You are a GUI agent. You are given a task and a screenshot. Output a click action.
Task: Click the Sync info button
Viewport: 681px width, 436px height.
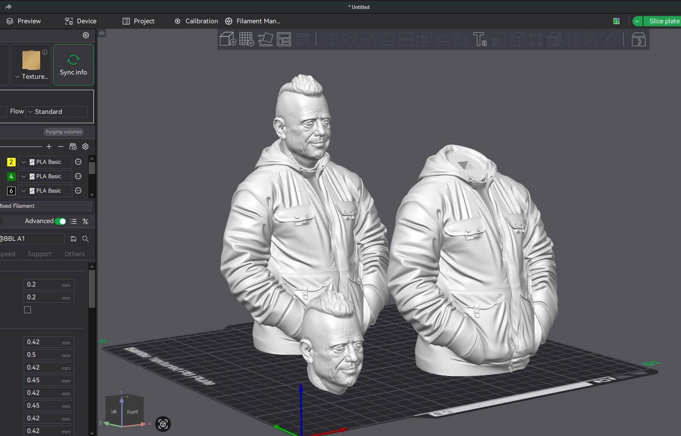(x=74, y=65)
